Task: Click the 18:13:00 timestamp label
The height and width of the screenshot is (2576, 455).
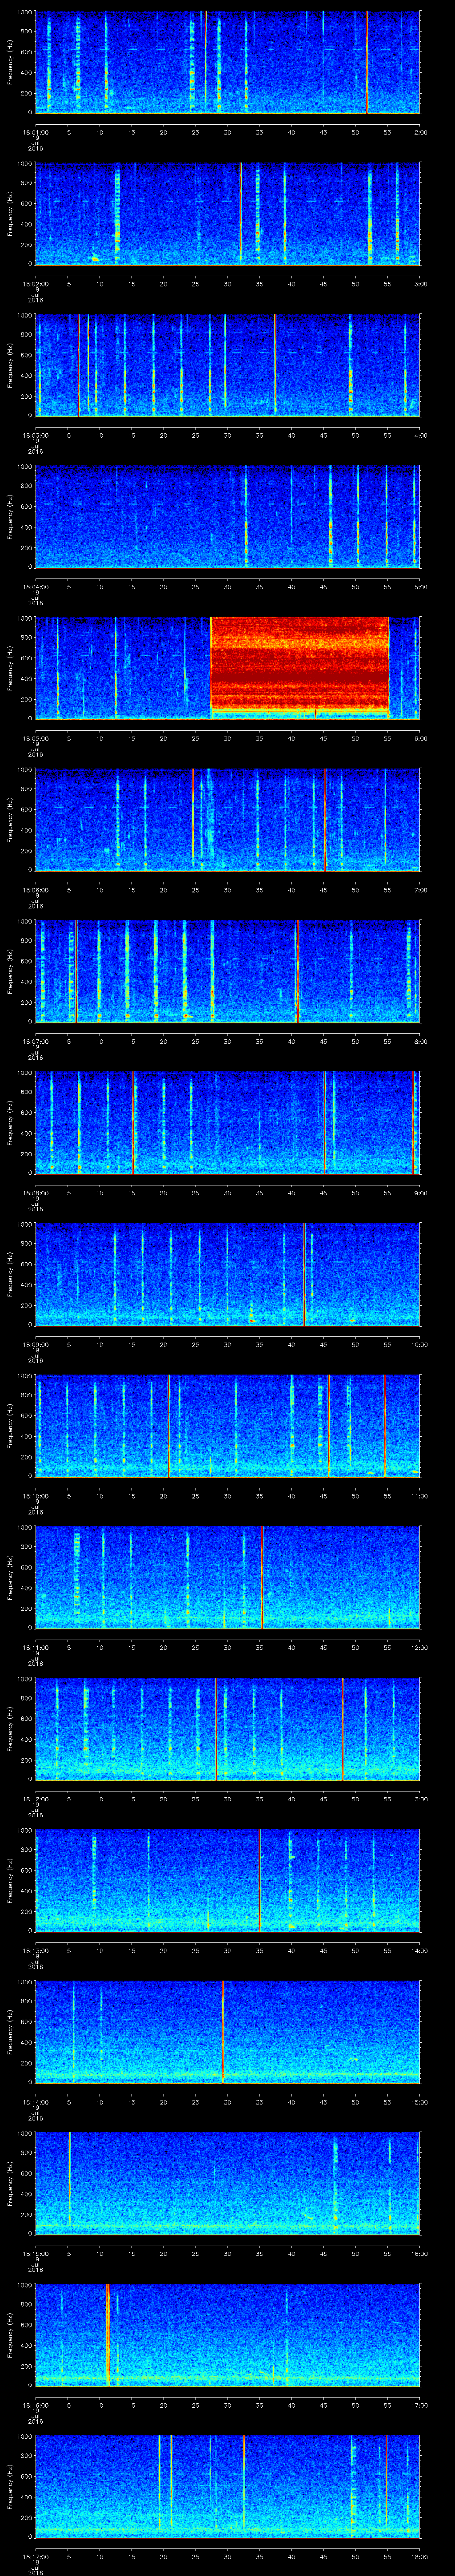Action: pyautogui.click(x=35, y=1950)
